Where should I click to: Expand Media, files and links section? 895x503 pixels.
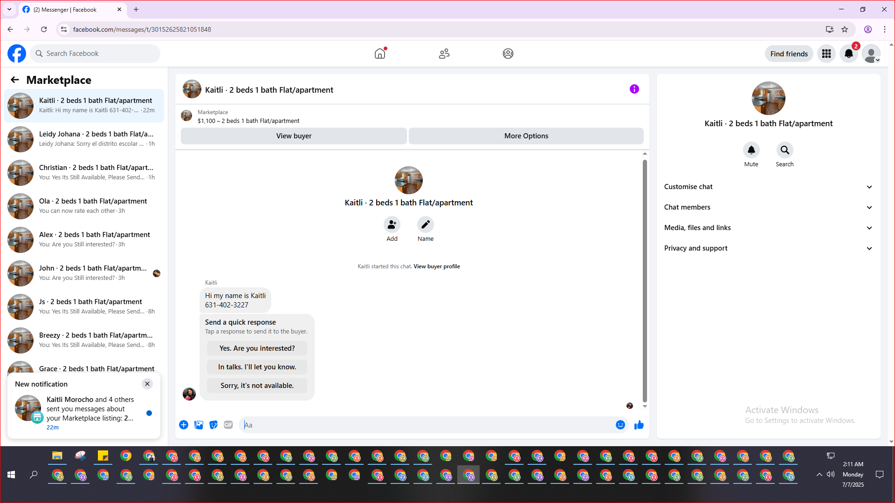[x=768, y=228]
